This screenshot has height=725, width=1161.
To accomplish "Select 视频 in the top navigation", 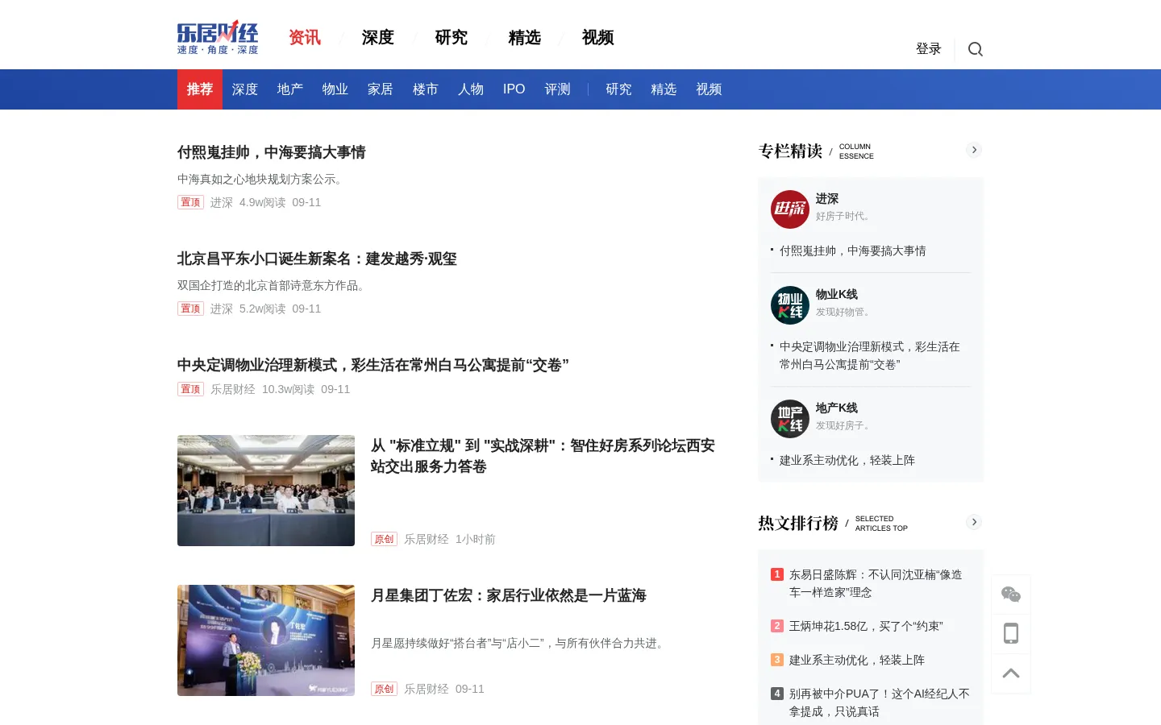I will coord(598,38).
